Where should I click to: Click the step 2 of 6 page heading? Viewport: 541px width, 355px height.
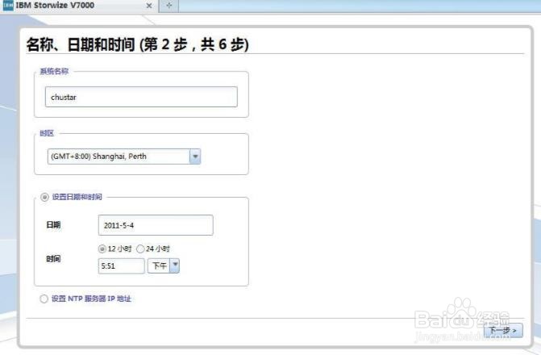click(x=137, y=44)
